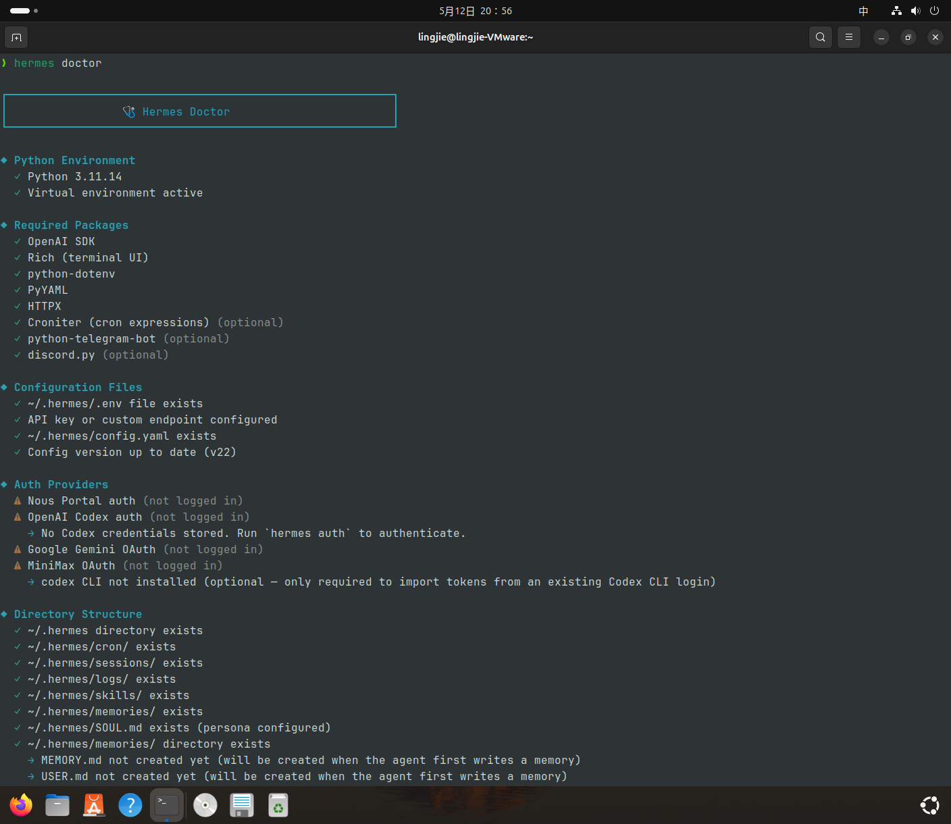Viewport: 951px width, 824px height.
Task: Click 'MEMORY.md not created yet' line
Action: point(311,761)
